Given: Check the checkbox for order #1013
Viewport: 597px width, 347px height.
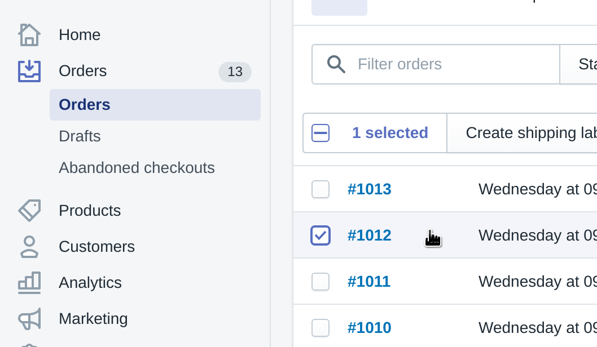Looking at the screenshot, I should pyautogui.click(x=321, y=189).
